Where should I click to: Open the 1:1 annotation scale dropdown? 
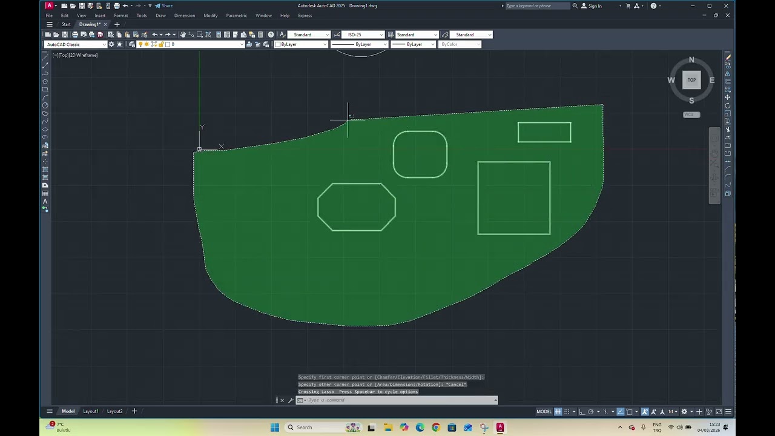pyautogui.click(x=673, y=412)
